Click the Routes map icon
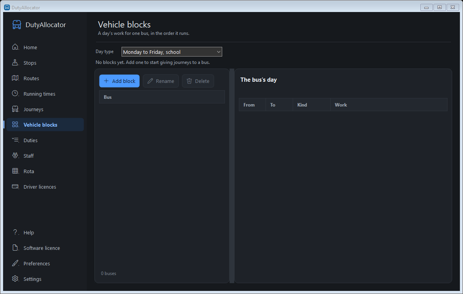The width and height of the screenshot is (463, 294). [15, 78]
